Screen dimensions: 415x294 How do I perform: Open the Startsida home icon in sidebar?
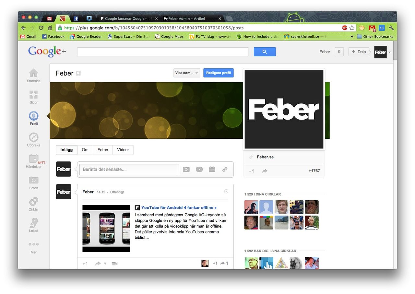point(33,73)
